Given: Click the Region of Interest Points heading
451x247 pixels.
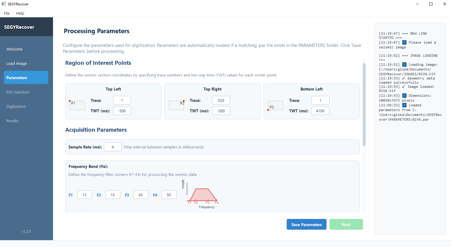Looking at the screenshot, I should pos(98,63).
